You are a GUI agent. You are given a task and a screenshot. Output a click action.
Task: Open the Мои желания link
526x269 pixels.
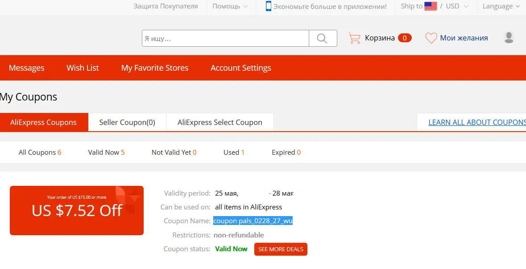pyautogui.click(x=464, y=38)
